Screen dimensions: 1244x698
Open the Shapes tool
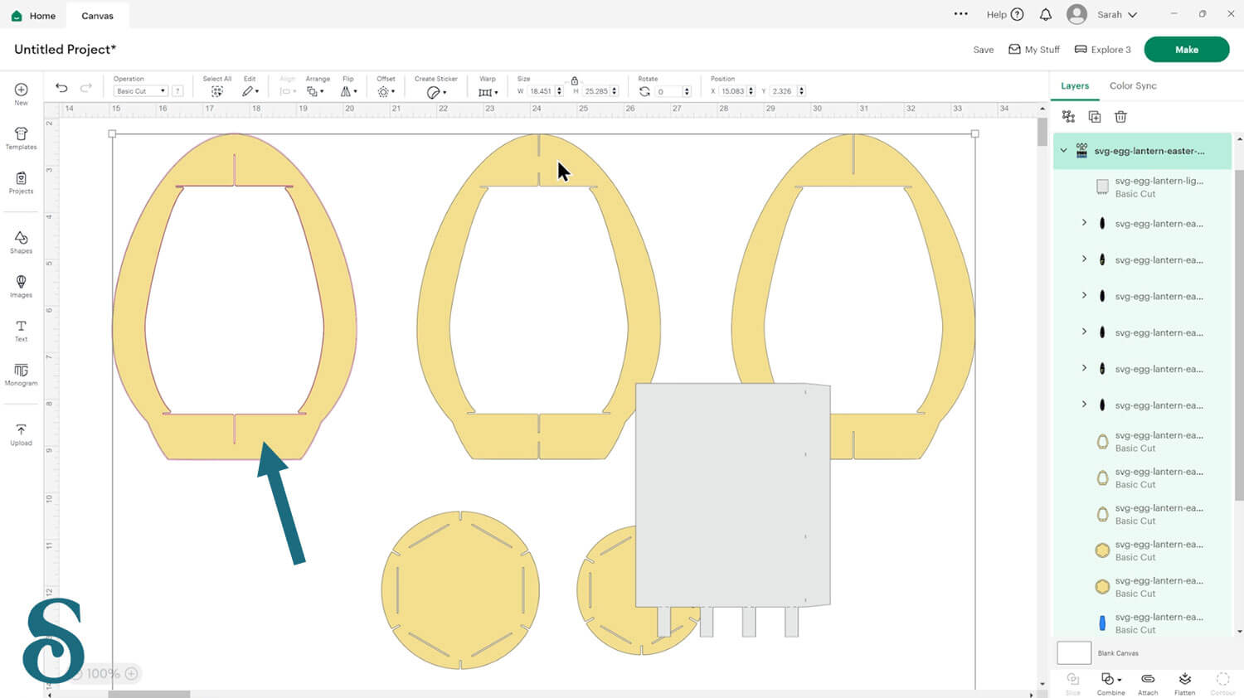click(21, 242)
